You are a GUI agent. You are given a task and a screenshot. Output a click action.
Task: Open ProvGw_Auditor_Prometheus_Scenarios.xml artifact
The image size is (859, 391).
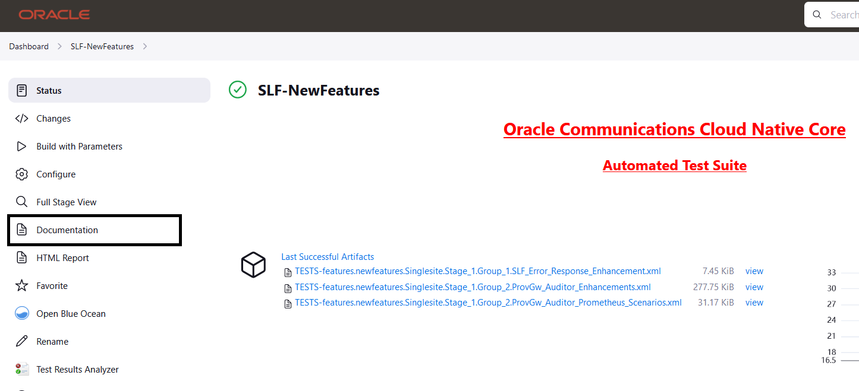point(488,303)
